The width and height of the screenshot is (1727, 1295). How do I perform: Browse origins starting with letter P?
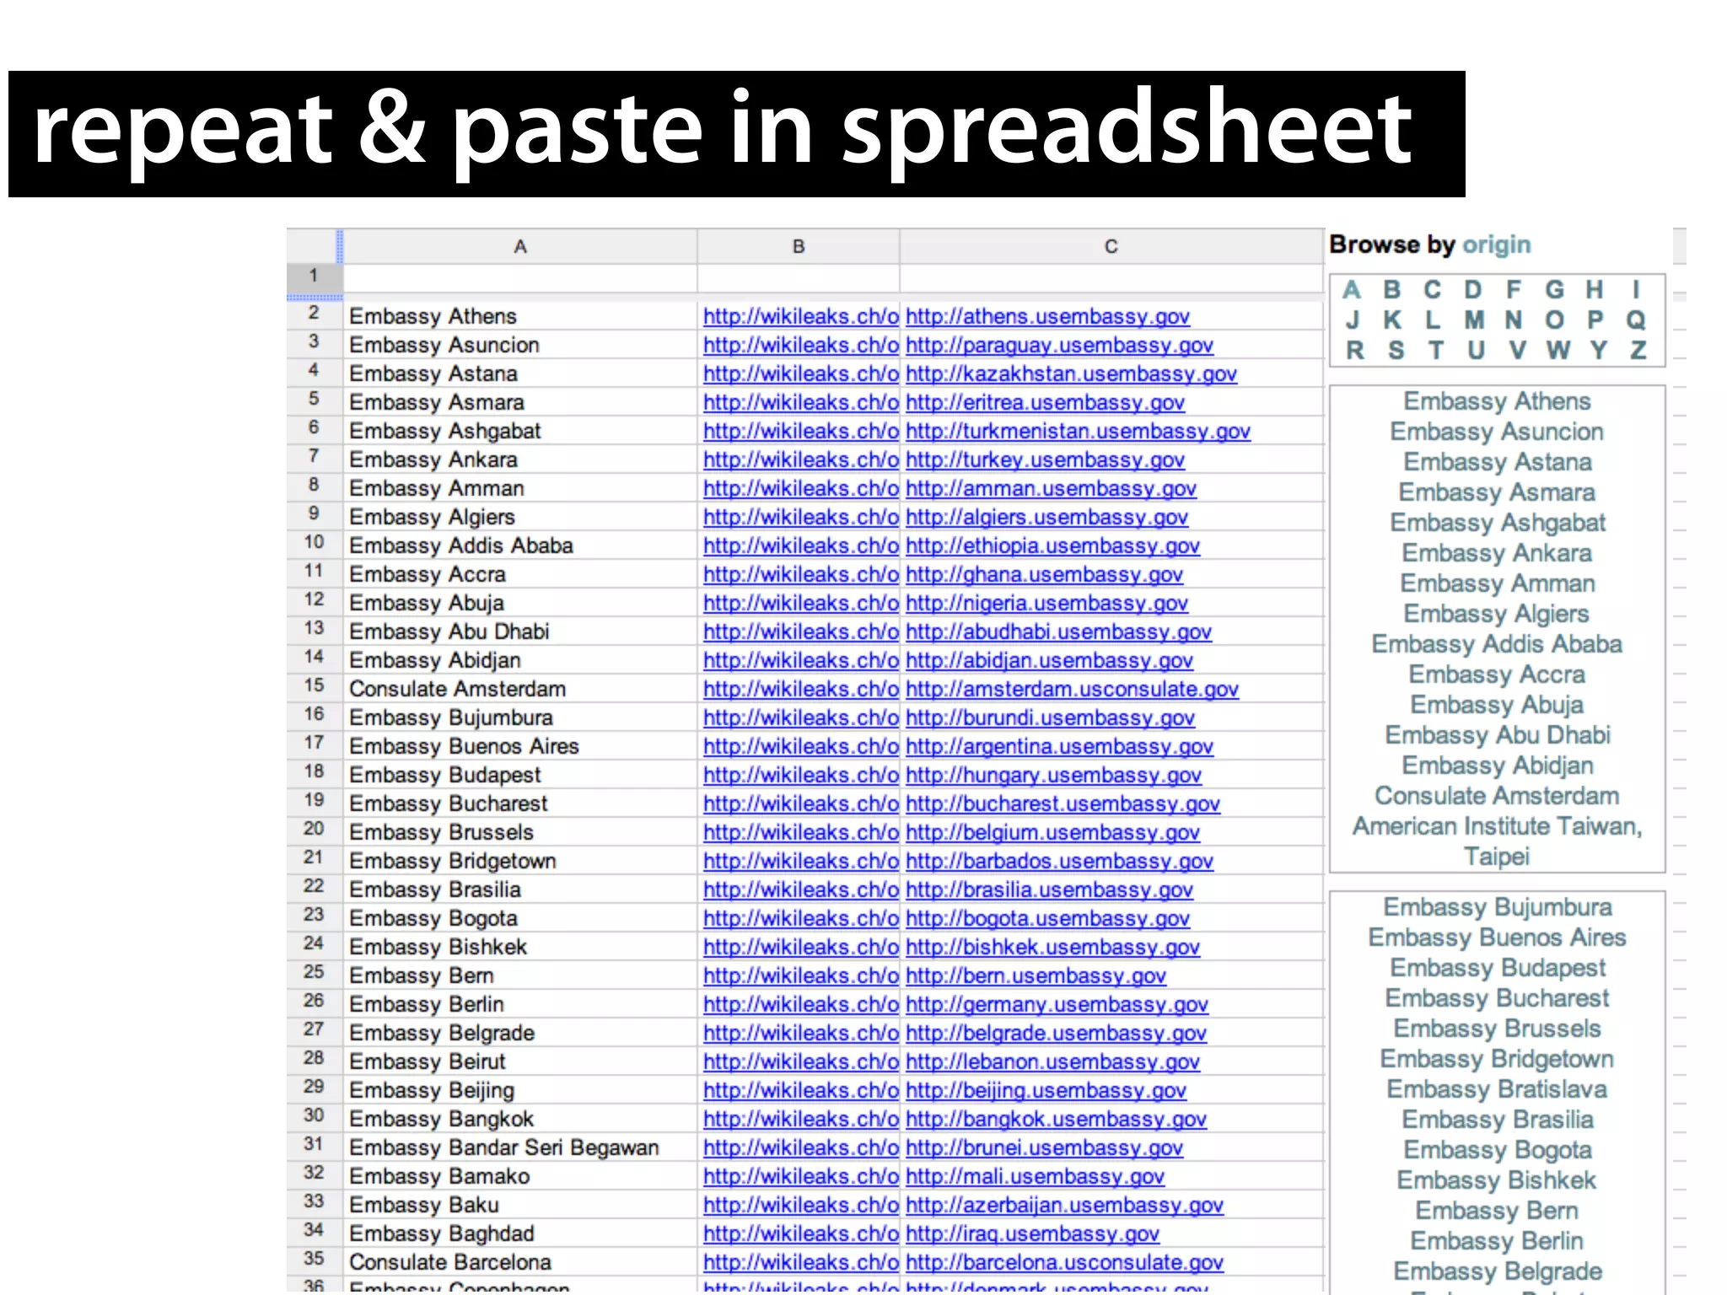pyautogui.click(x=1595, y=320)
